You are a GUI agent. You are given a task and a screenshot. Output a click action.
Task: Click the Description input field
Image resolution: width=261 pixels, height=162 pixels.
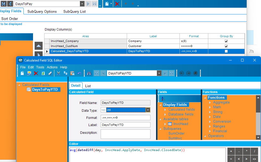point(125,134)
